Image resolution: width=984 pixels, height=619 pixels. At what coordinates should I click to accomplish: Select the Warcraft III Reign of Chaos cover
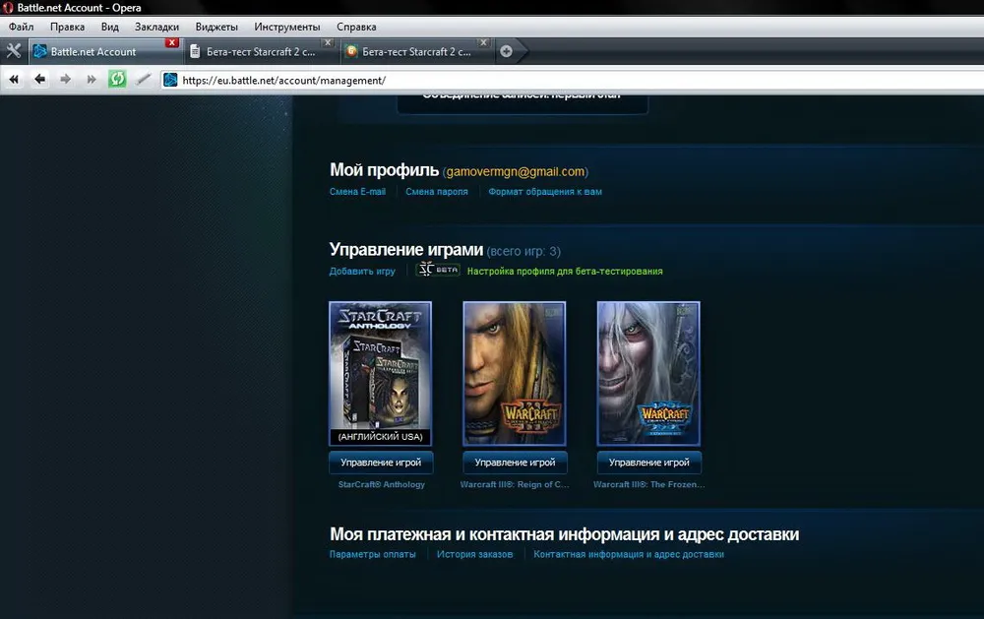515,374
